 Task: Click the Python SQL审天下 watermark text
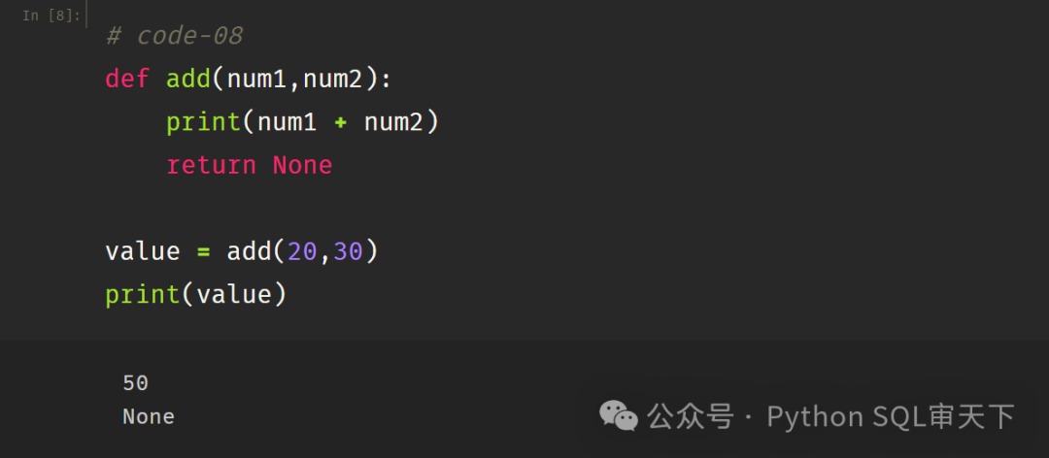coord(891,416)
